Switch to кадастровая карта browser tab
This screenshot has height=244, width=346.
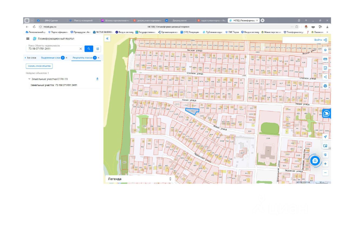pyautogui.click(x=211, y=21)
